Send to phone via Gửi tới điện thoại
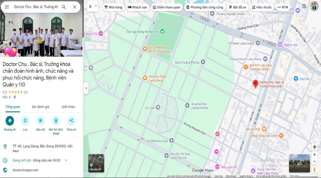The height and width of the screenshot is (178, 321). [56, 121]
